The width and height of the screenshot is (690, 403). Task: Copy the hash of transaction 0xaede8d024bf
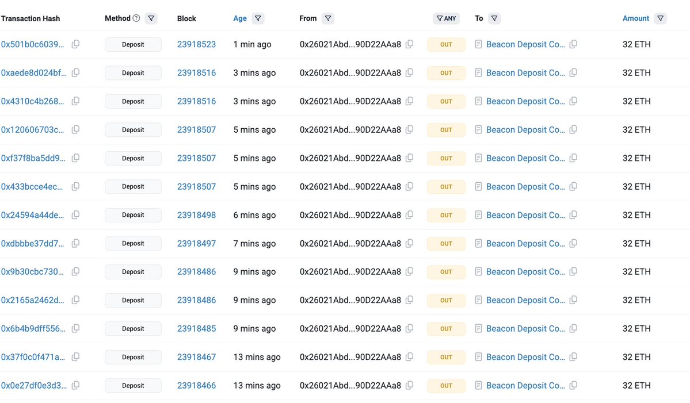click(75, 72)
